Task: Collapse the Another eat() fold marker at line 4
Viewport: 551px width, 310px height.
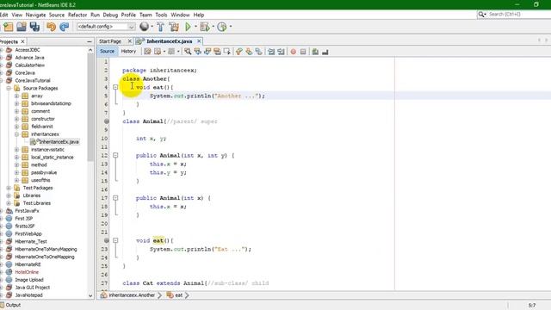Action: tap(115, 87)
